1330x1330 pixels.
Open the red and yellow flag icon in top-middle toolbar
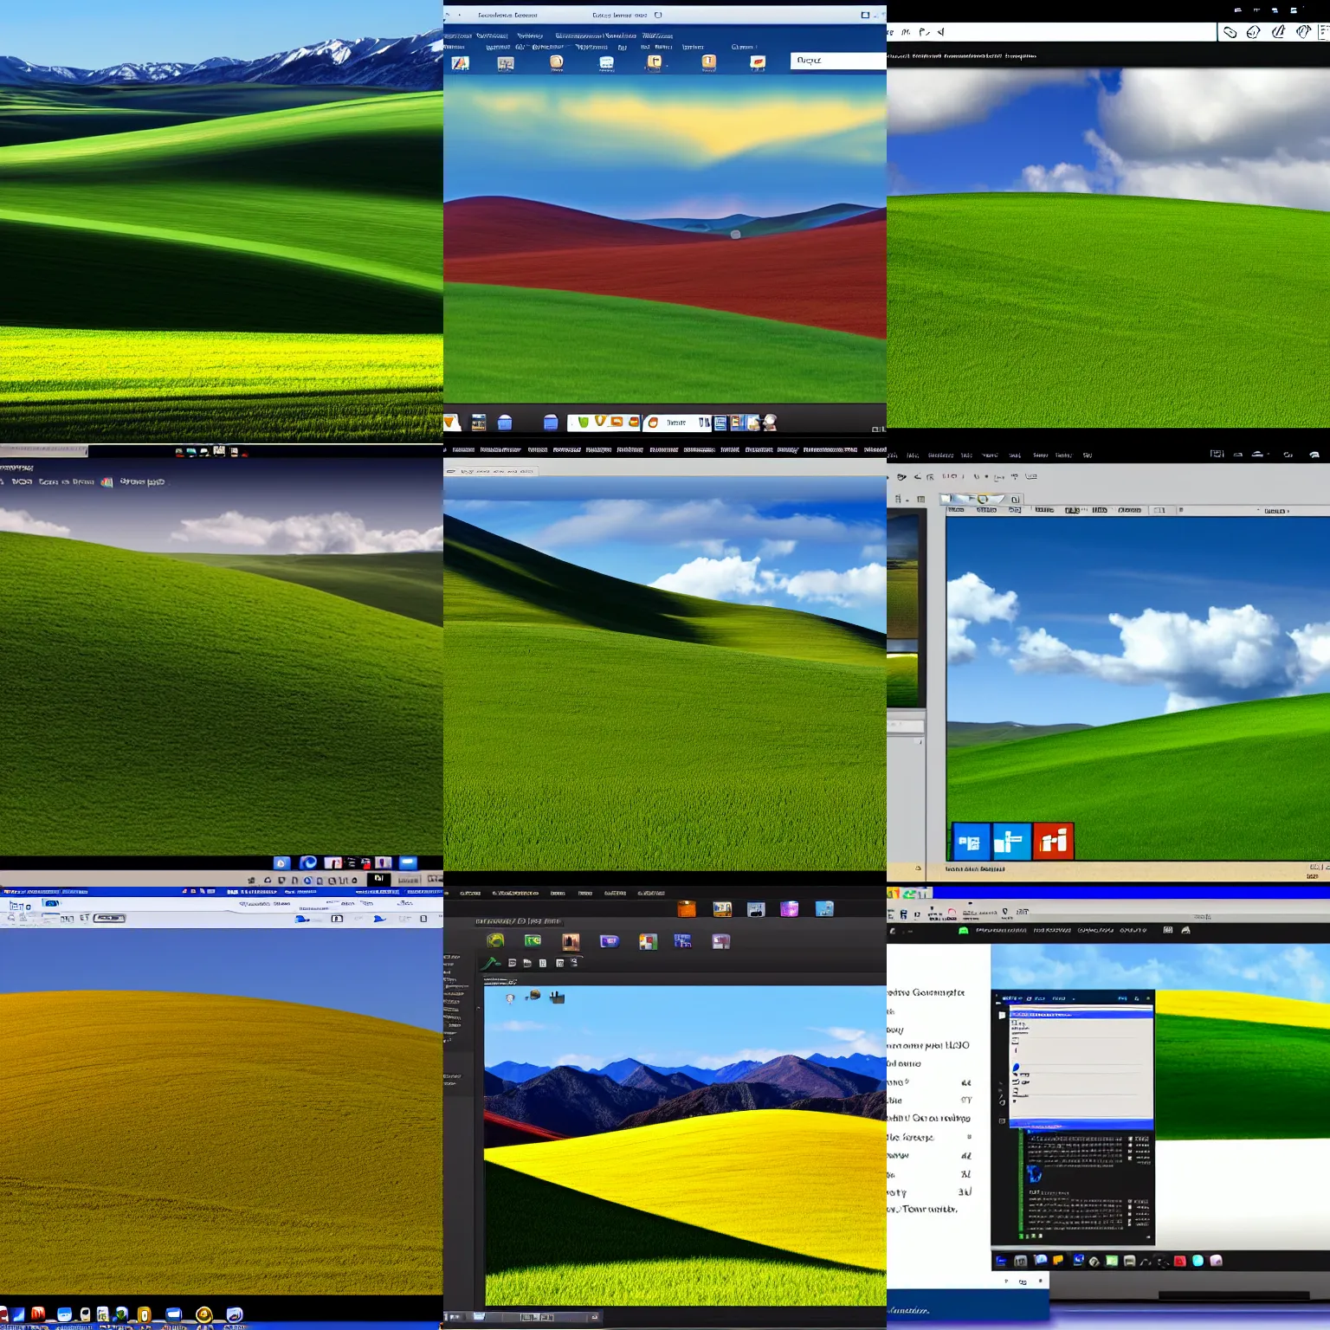point(758,62)
